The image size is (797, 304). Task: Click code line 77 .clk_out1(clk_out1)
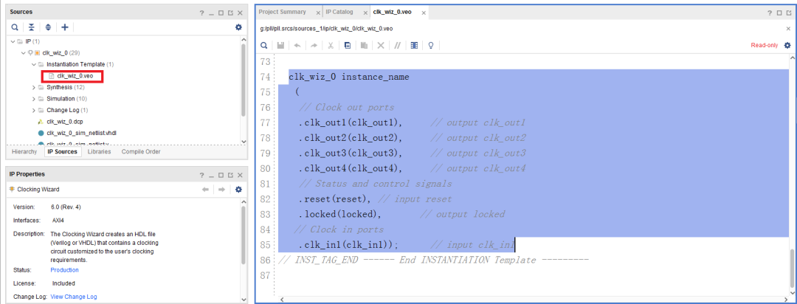tap(351, 123)
